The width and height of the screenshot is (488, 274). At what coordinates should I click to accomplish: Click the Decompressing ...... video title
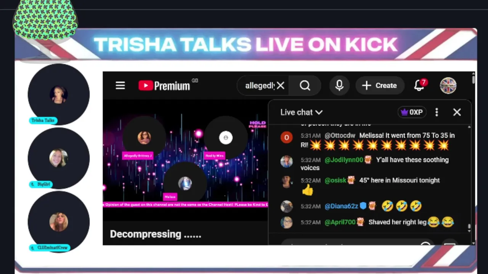pyautogui.click(x=156, y=234)
